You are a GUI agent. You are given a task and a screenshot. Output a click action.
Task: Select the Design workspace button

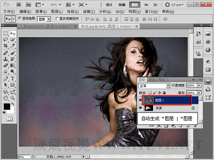pos(109,5)
